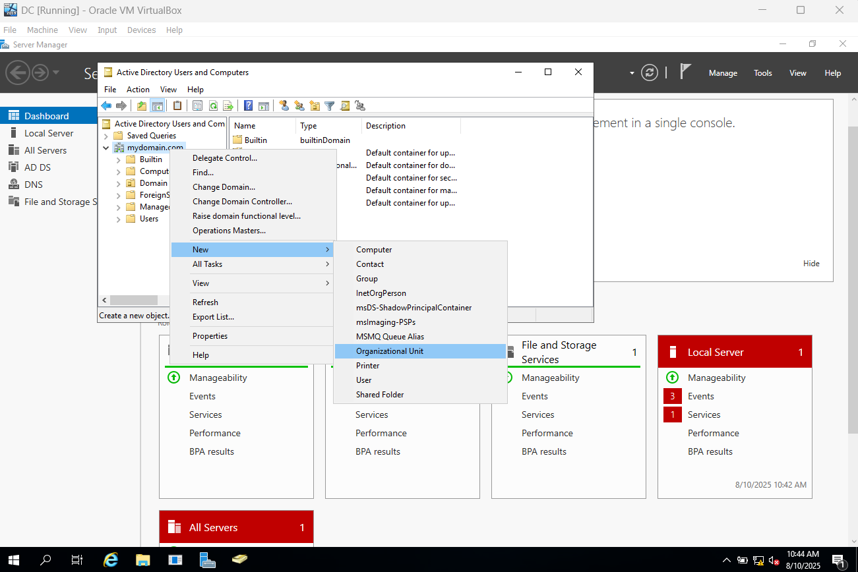This screenshot has height=572, width=858.
Task: Click the Create new organizational unit icon
Action: coord(315,105)
